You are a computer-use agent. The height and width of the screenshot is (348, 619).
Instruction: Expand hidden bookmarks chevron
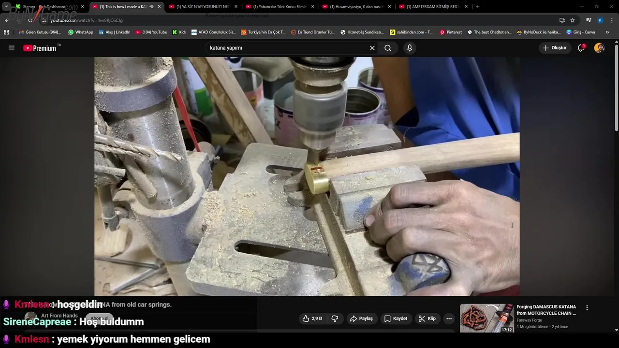[607, 32]
